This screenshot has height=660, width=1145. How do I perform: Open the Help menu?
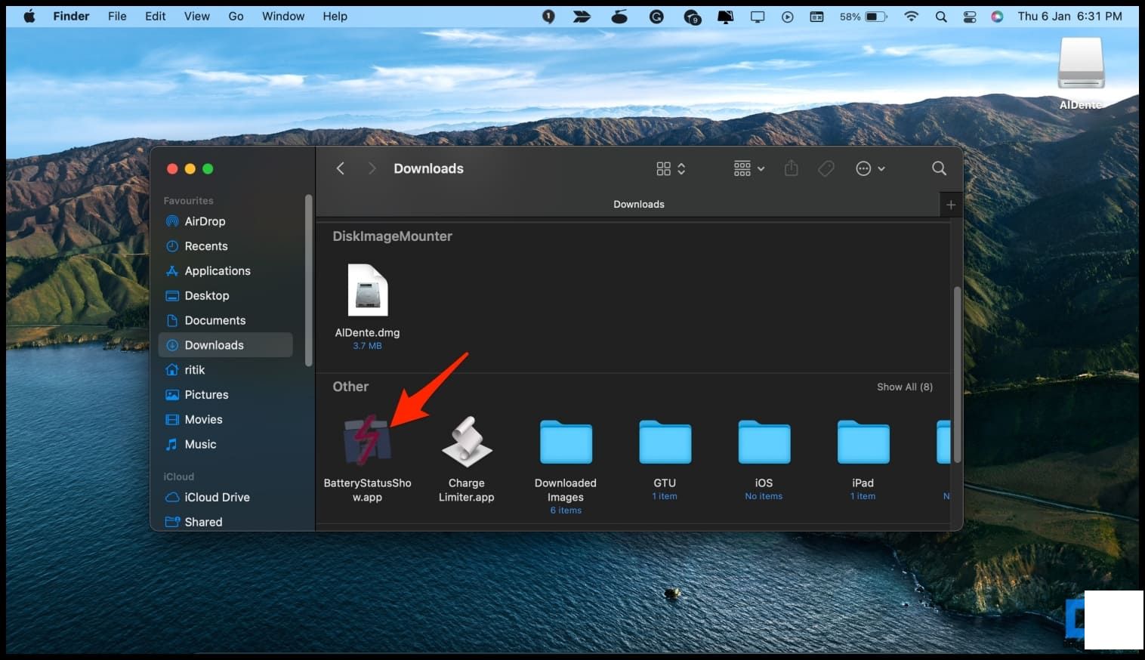[x=335, y=16]
